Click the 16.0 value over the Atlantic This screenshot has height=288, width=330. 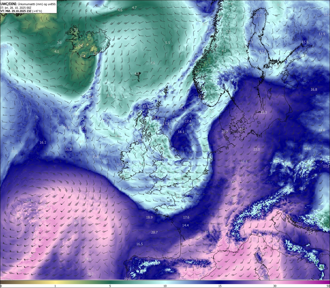point(68,150)
